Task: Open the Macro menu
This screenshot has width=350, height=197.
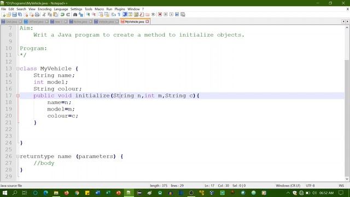Action: point(99,9)
